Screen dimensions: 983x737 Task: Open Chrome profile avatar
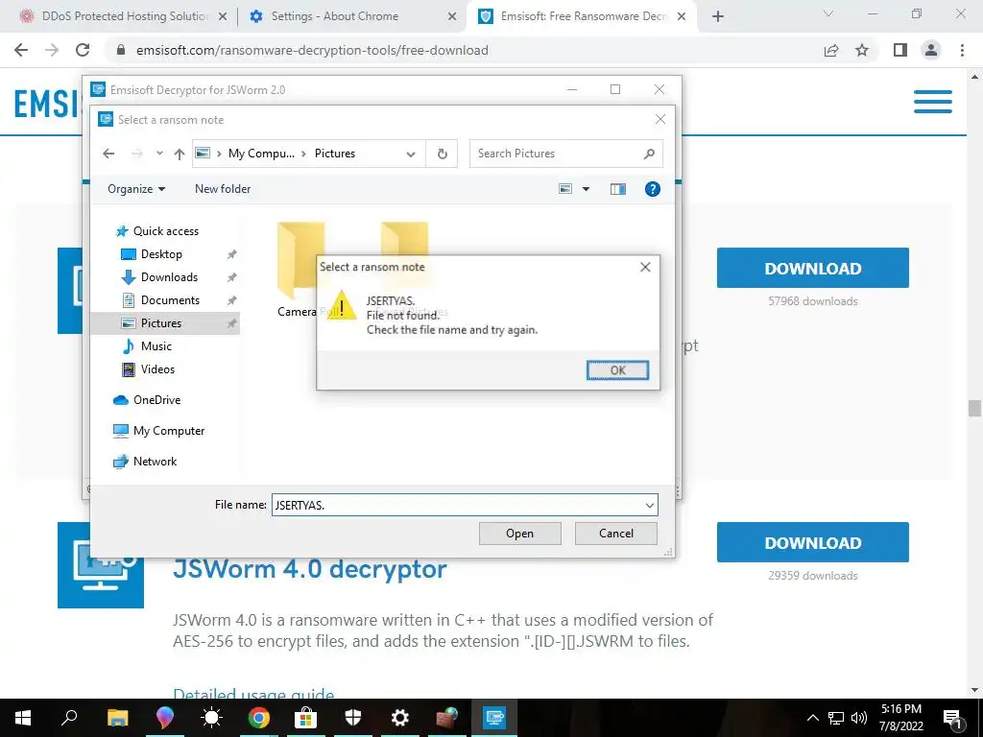tap(931, 50)
